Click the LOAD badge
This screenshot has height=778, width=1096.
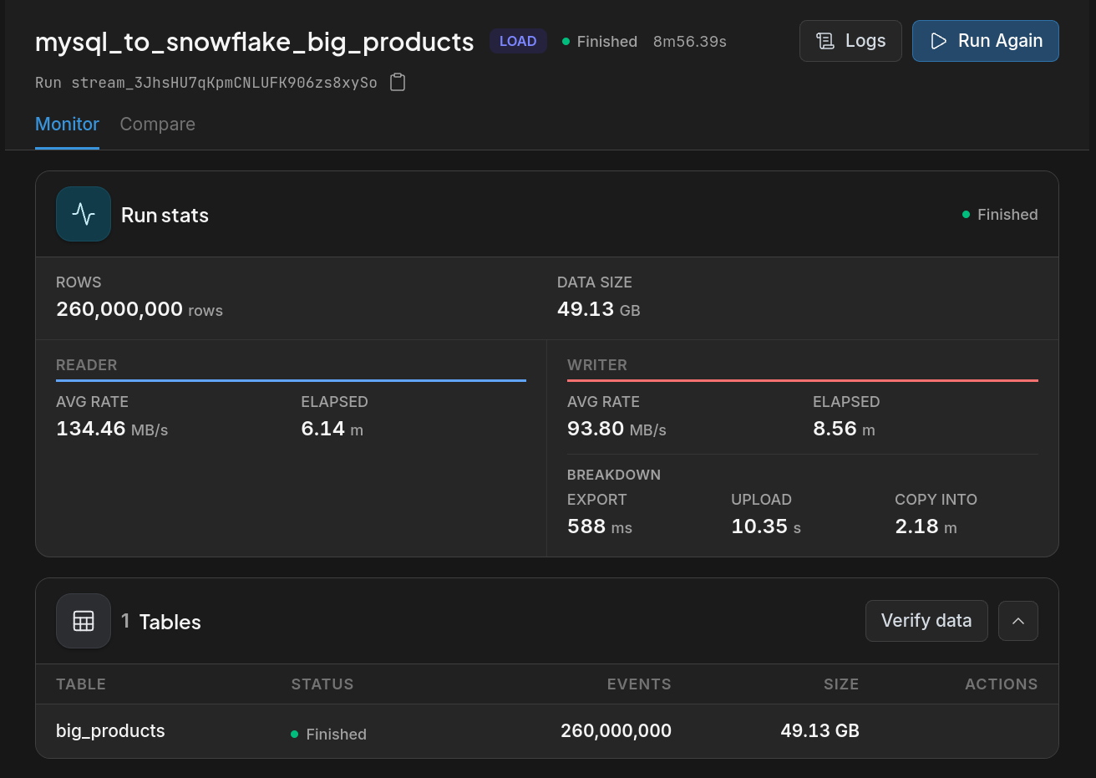point(518,41)
